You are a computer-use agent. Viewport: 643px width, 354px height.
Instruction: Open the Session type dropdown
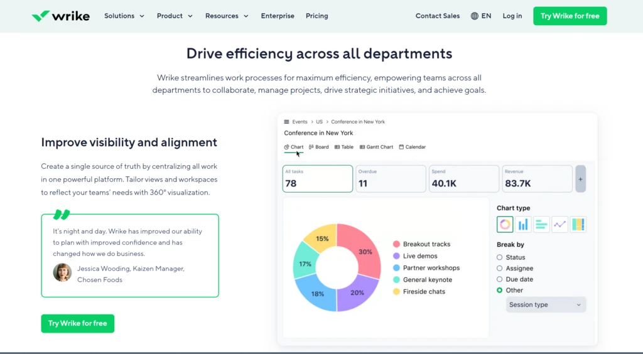coord(546,305)
